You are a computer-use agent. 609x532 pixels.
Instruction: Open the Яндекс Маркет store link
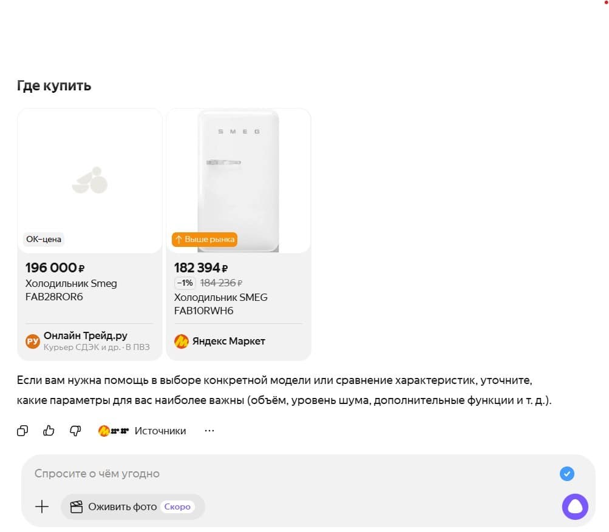(x=228, y=342)
